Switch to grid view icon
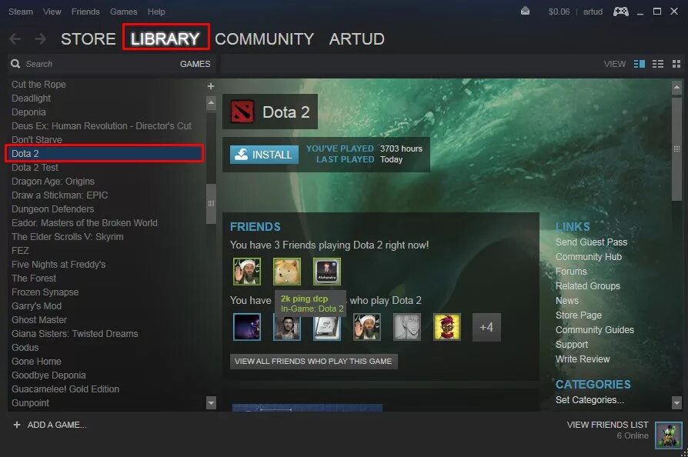Viewport: 688px width, 457px height. coord(676,64)
